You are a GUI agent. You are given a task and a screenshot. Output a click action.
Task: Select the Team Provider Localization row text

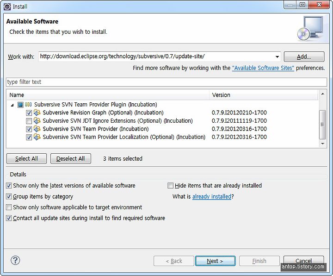pyautogui.click(x=124, y=137)
